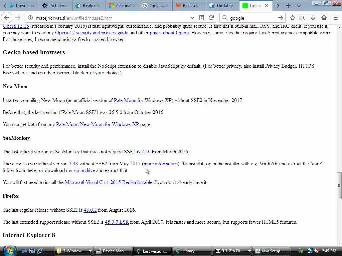
Task: Click Switch between windows quick launch icon
Action: 32,251
